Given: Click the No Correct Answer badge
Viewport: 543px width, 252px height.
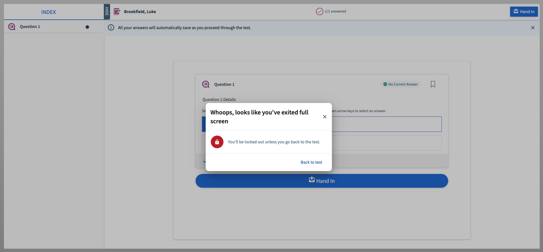Looking at the screenshot, I should [400, 84].
